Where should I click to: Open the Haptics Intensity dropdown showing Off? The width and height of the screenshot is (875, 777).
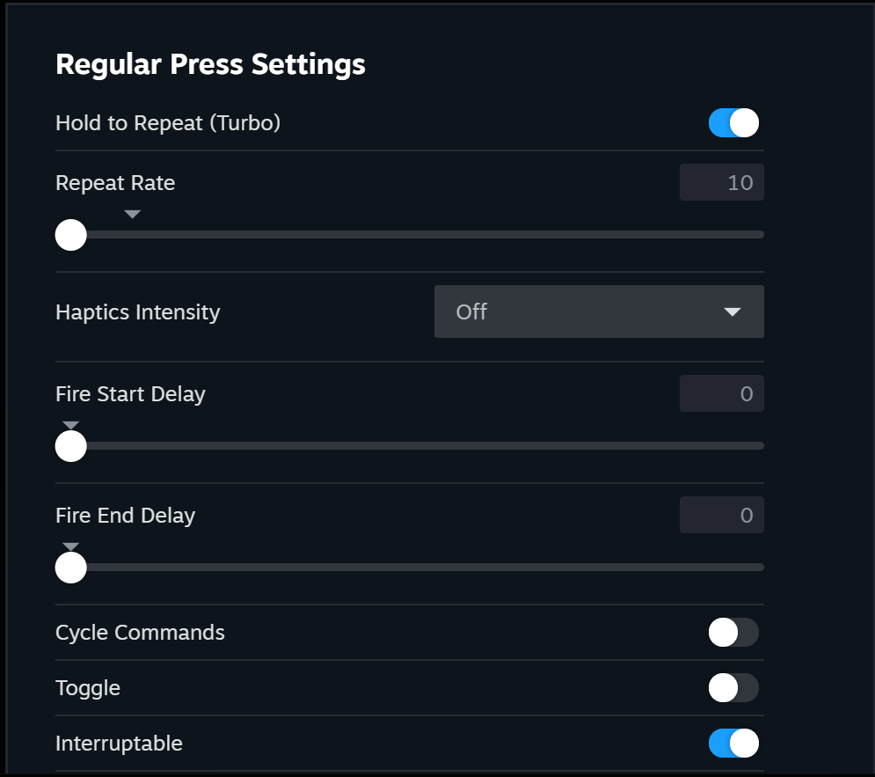[x=598, y=312]
